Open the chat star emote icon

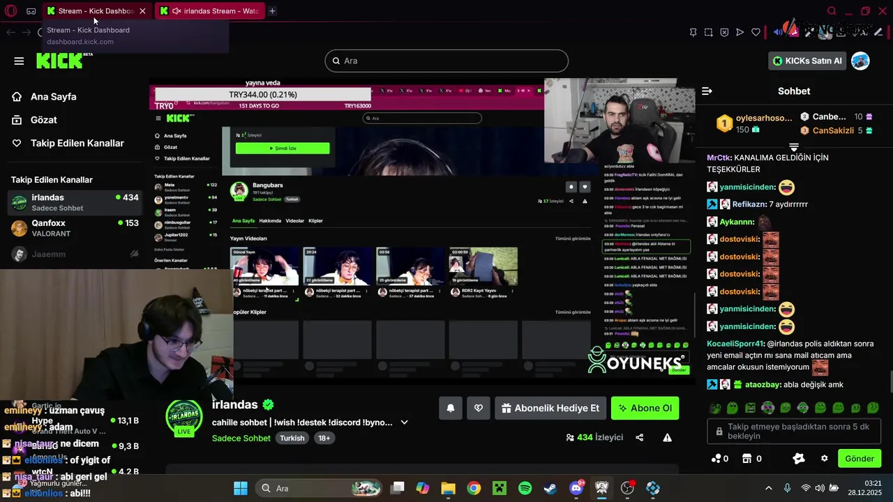click(799, 458)
